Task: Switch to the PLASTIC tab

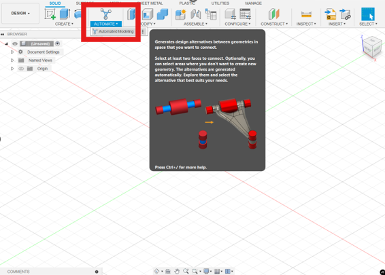Action: (187, 3)
